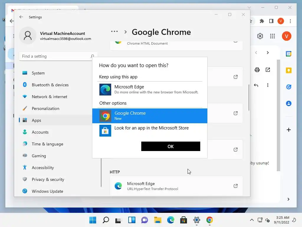302x227 pixels.
Task: Open Google Tasks side panel icon
Action: click(288, 87)
